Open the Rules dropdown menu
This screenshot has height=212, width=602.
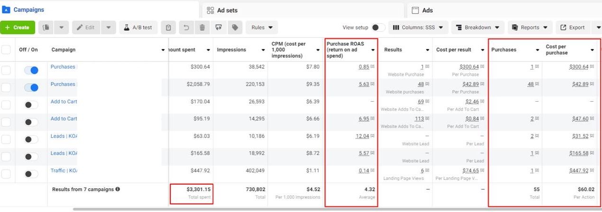point(262,27)
